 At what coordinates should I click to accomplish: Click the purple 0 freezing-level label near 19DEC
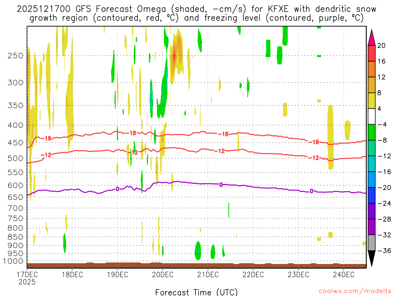(x=117, y=189)
